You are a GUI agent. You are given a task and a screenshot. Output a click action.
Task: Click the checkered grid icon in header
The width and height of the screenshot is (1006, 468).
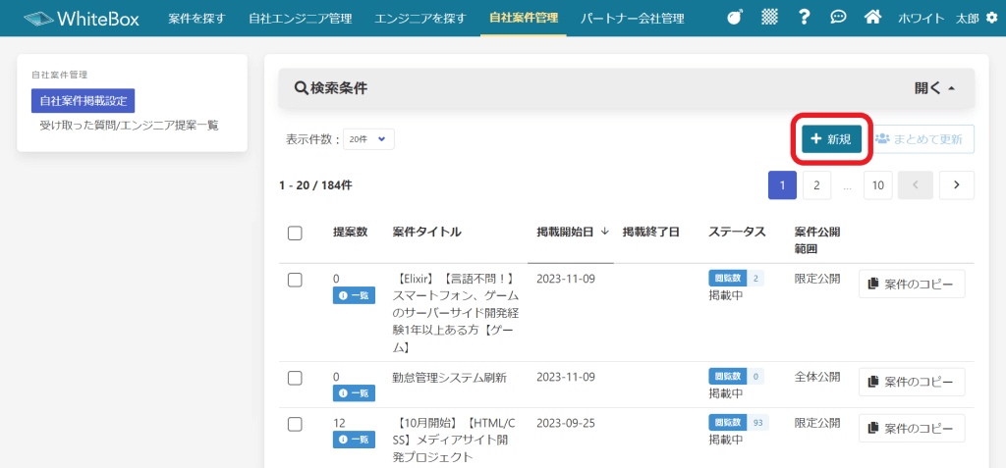coord(769,18)
